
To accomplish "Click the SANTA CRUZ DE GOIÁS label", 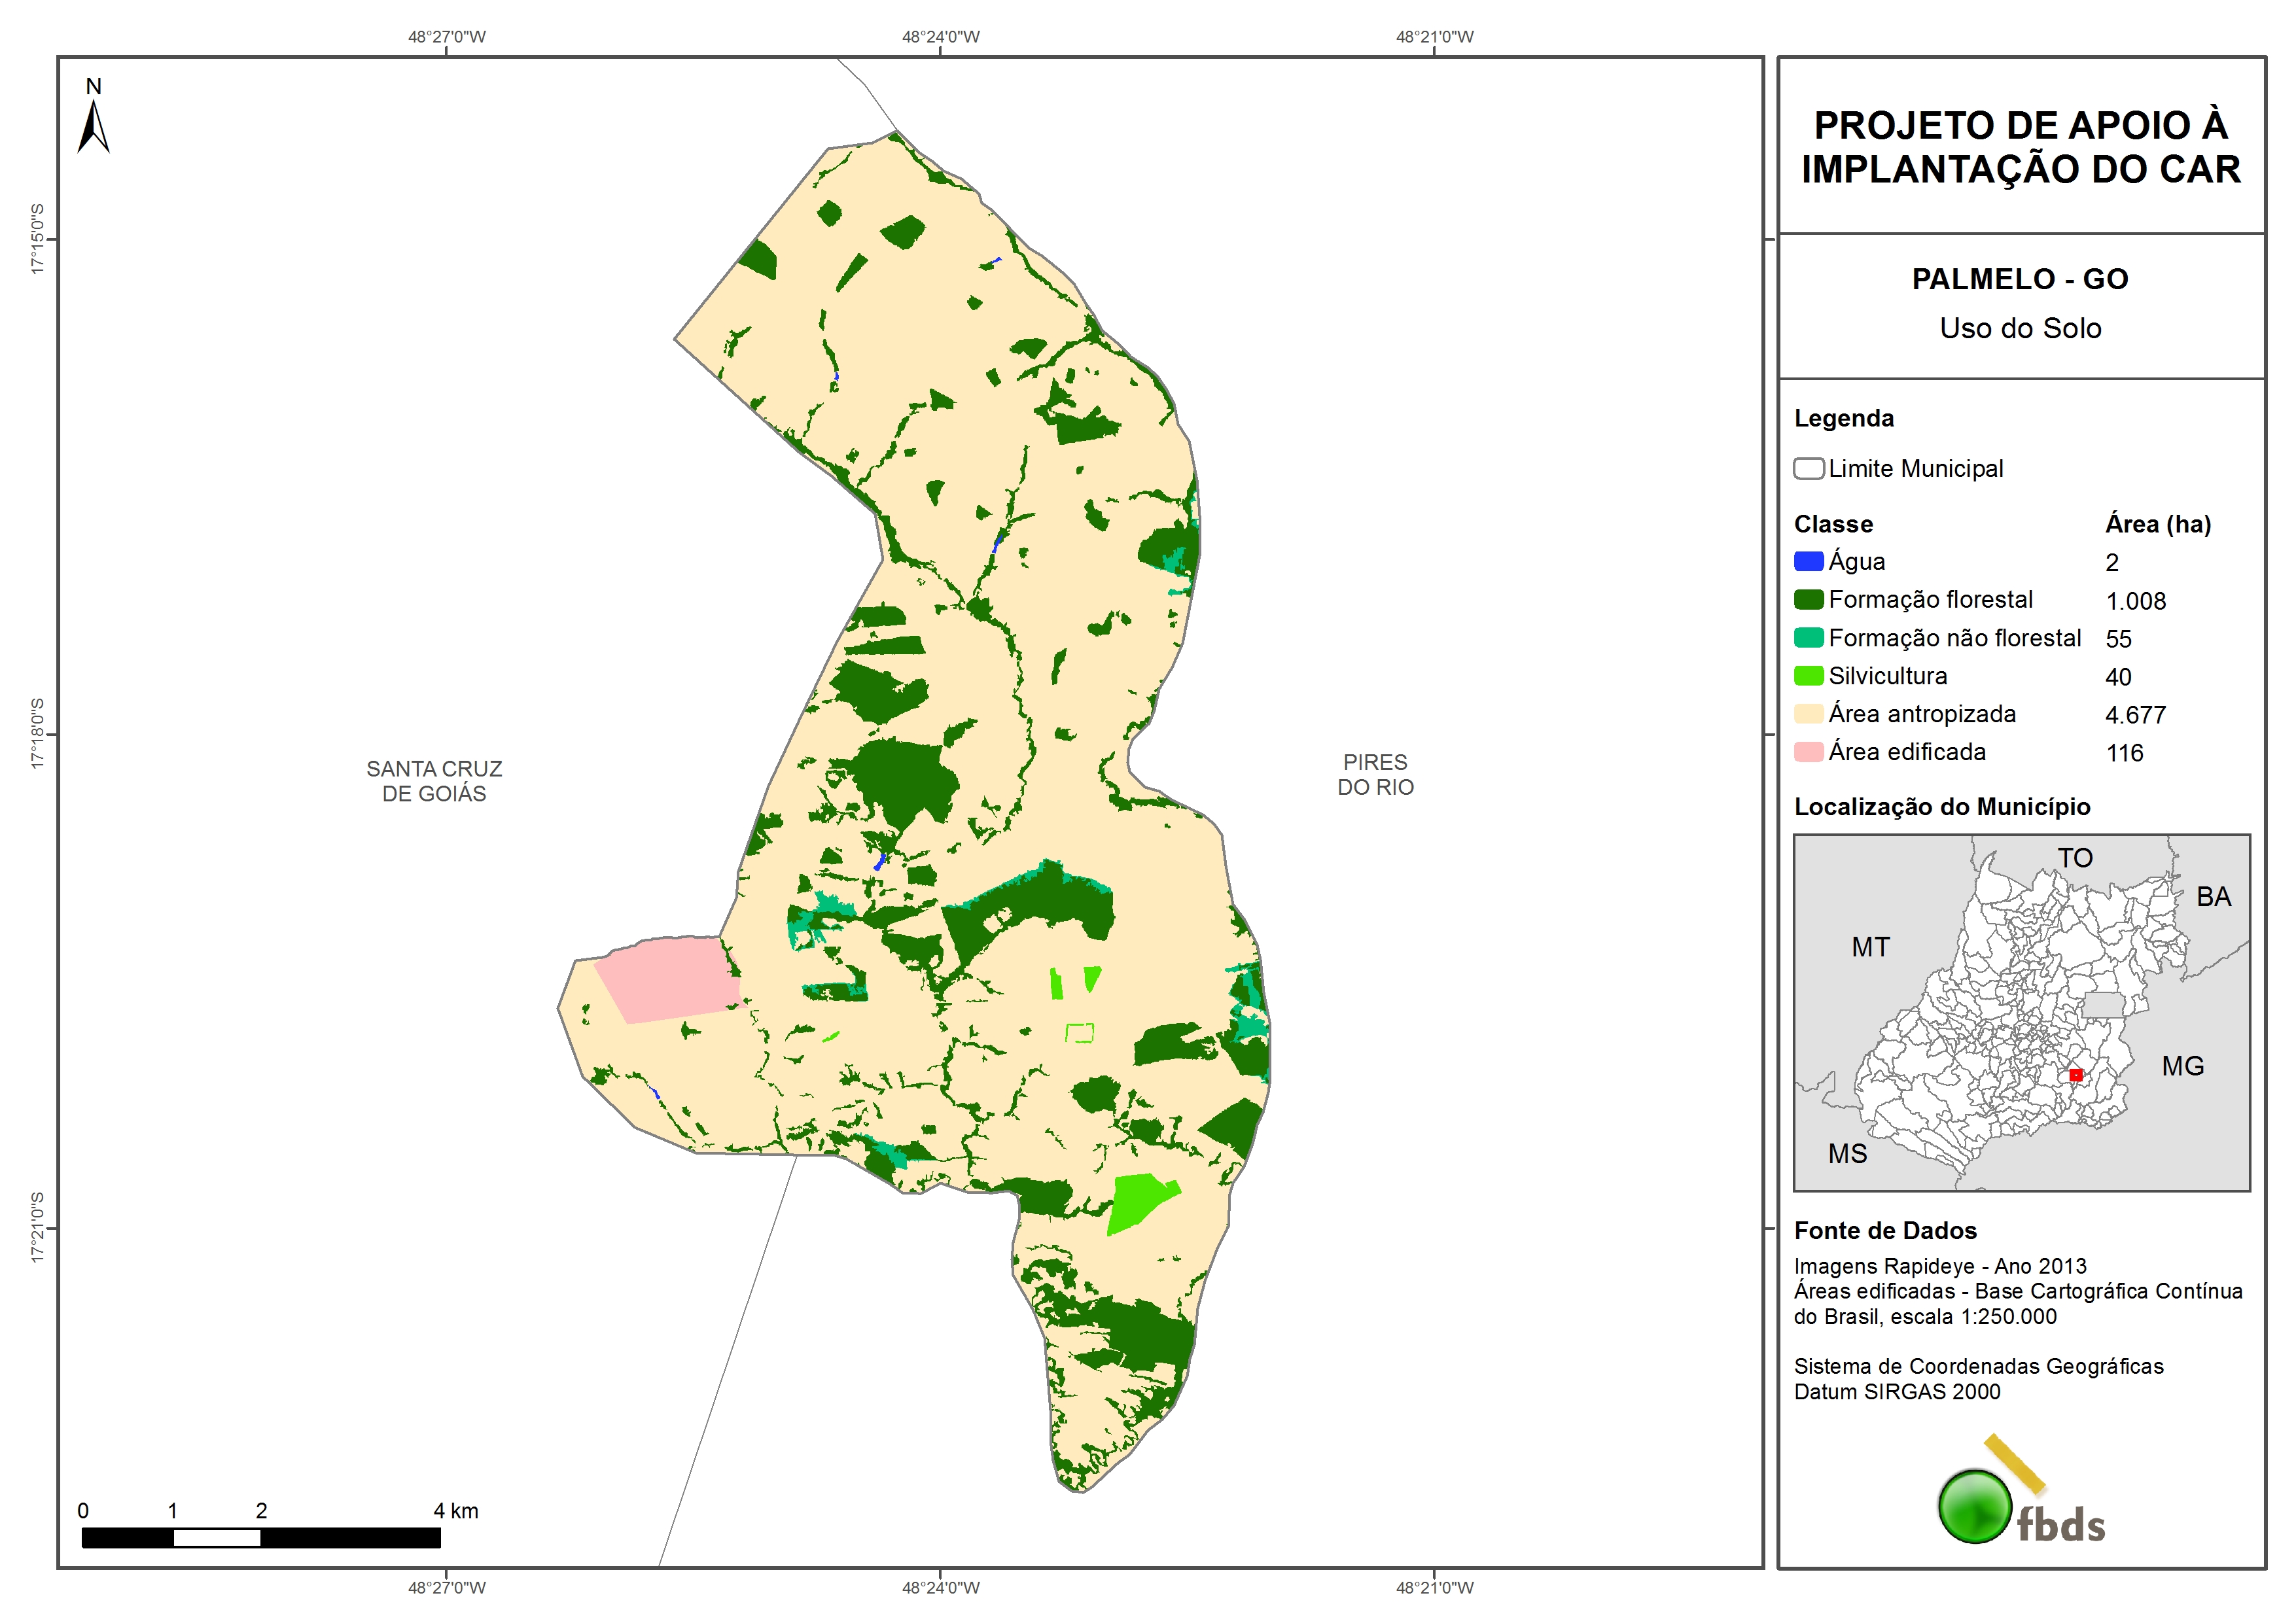I will point(434,781).
